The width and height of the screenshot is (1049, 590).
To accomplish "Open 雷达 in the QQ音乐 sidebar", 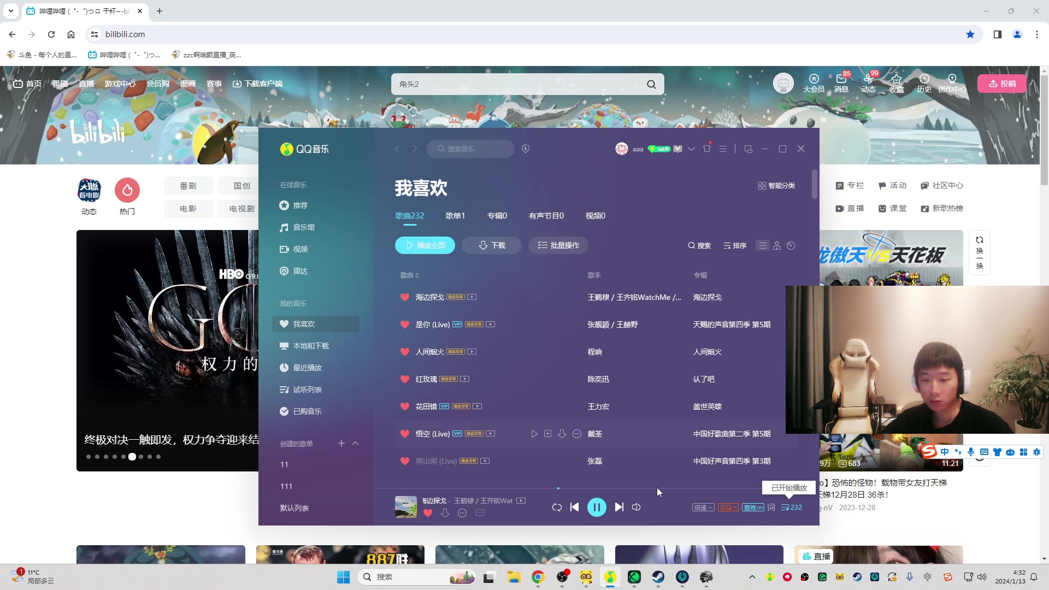I will point(294,271).
